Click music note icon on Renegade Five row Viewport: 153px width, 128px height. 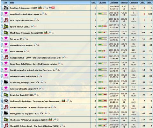pos(6,57)
